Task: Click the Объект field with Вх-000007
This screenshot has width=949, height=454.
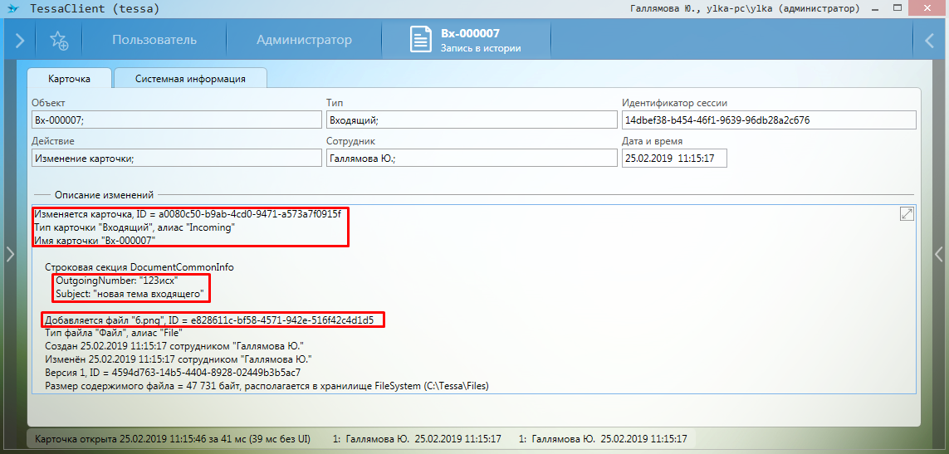Action: pyautogui.click(x=176, y=120)
